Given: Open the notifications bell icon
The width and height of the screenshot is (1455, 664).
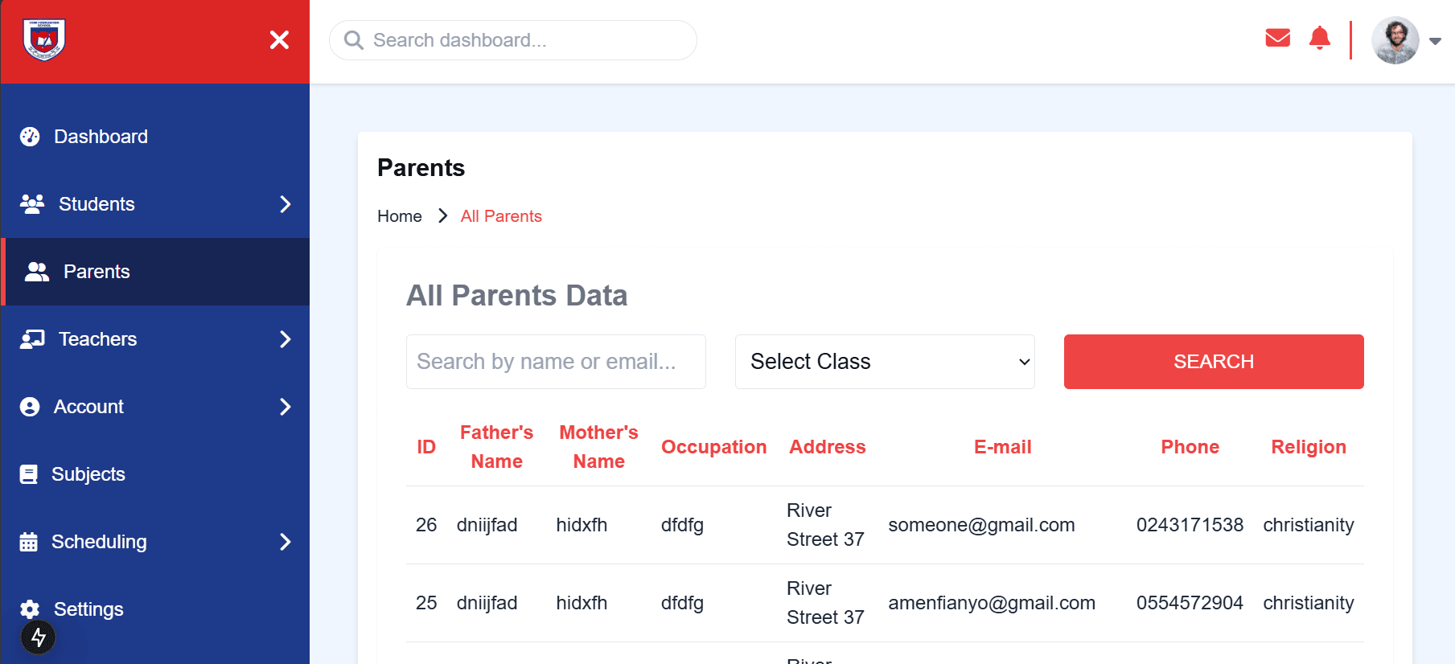Looking at the screenshot, I should click(x=1319, y=38).
